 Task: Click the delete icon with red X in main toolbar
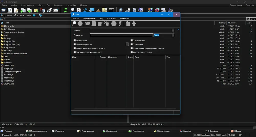pos(42,10)
